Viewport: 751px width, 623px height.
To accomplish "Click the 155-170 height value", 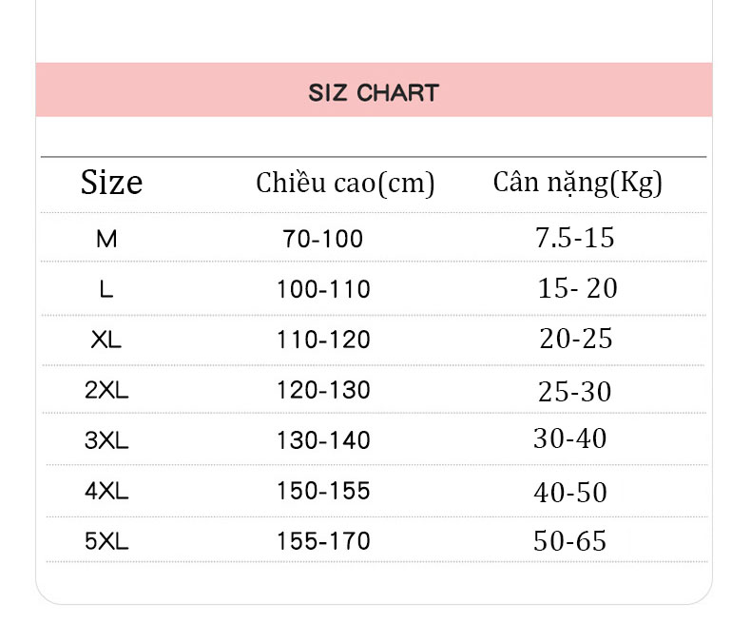I will click(324, 541).
